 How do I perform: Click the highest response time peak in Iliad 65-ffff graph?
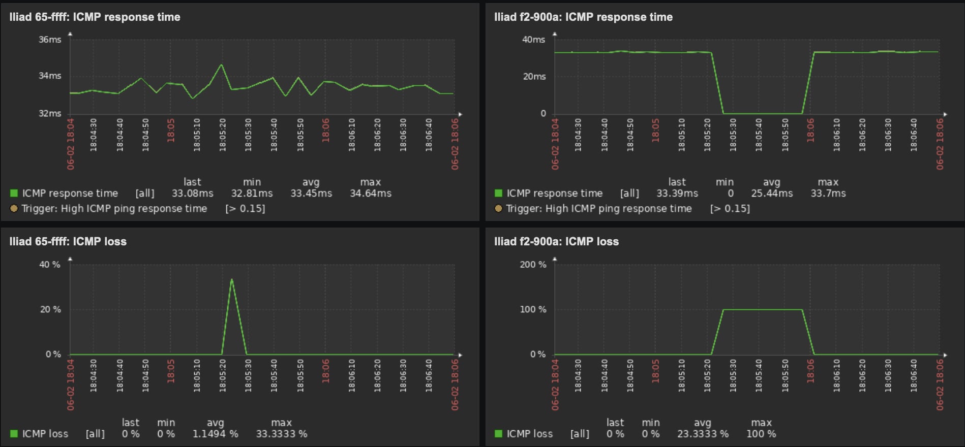point(221,65)
